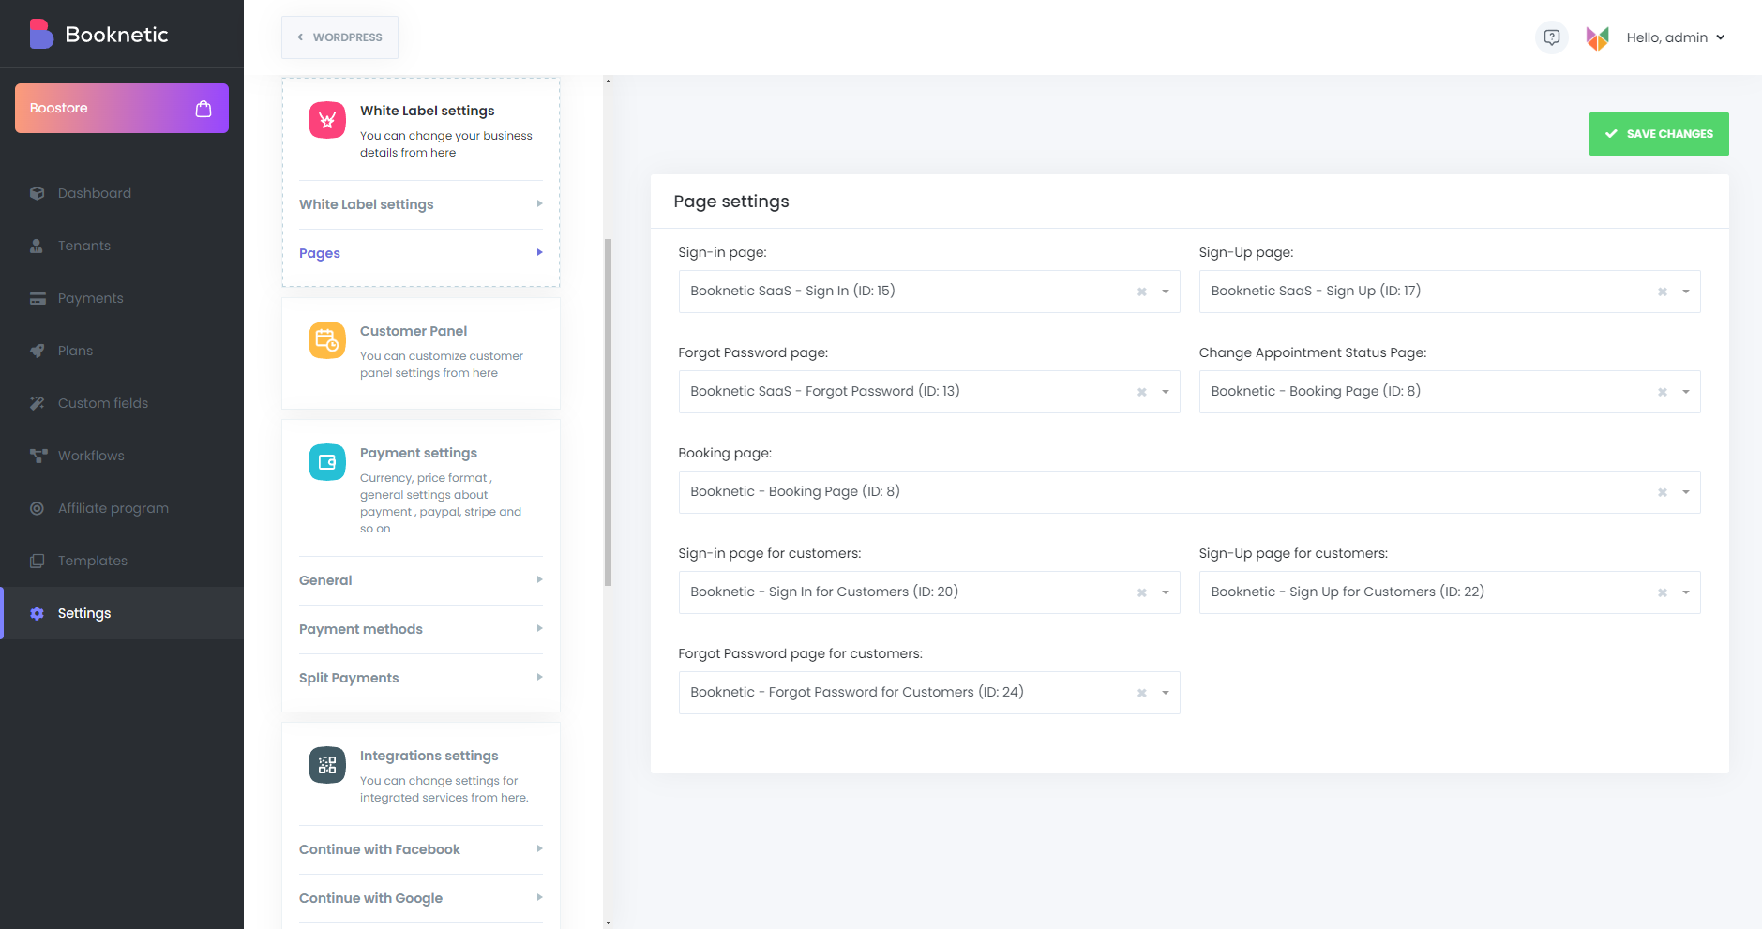Click Booknetic SaaS - Sign In field
1762x929 pixels.
click(929, 292)
